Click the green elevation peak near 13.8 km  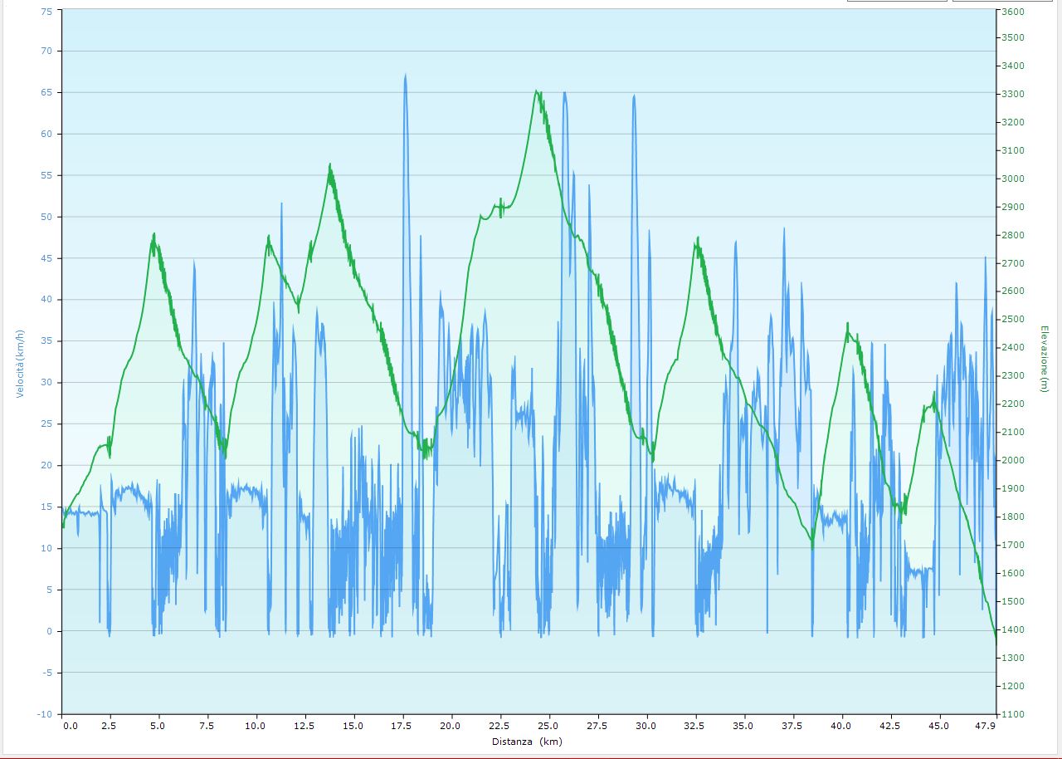329,166
